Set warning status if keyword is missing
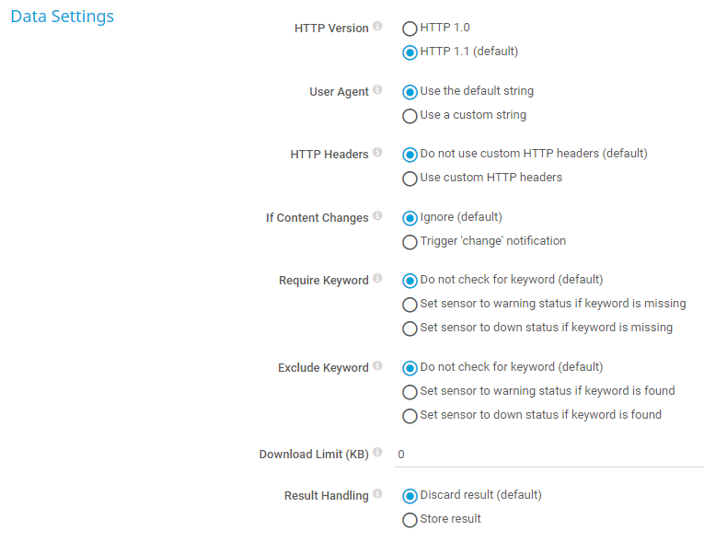The image size is (704, 542). click(x=410, y=305)
